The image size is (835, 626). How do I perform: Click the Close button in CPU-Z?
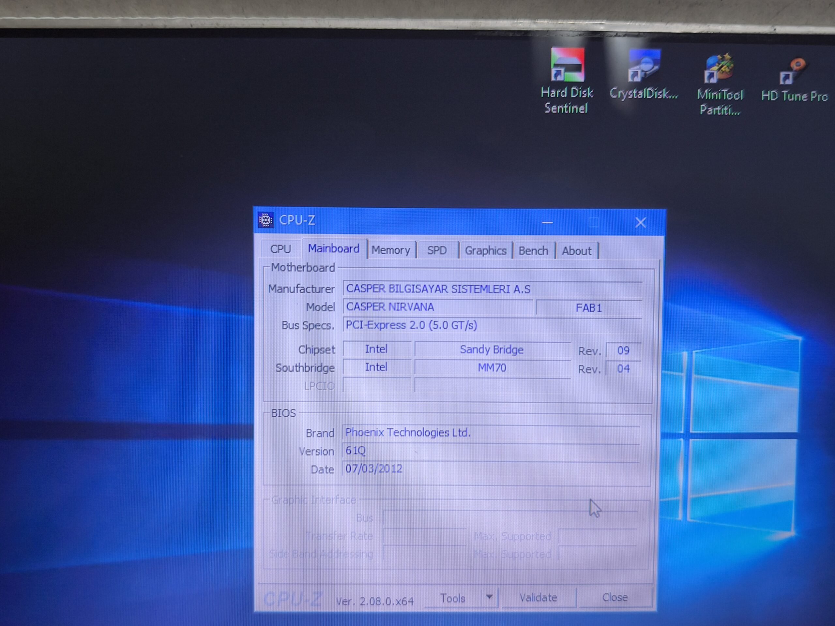(x=615, y=597)
